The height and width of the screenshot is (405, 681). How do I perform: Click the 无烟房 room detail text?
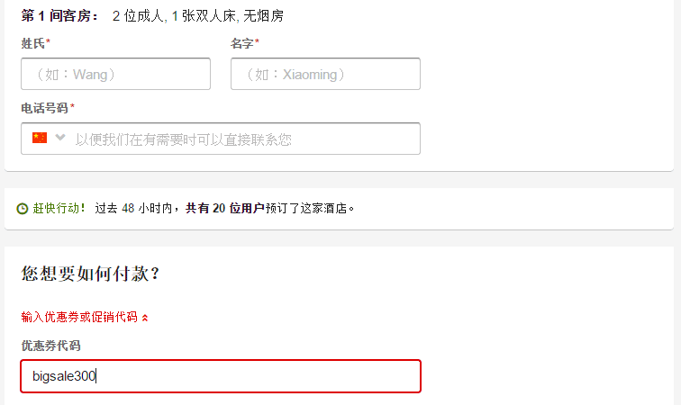264,16
